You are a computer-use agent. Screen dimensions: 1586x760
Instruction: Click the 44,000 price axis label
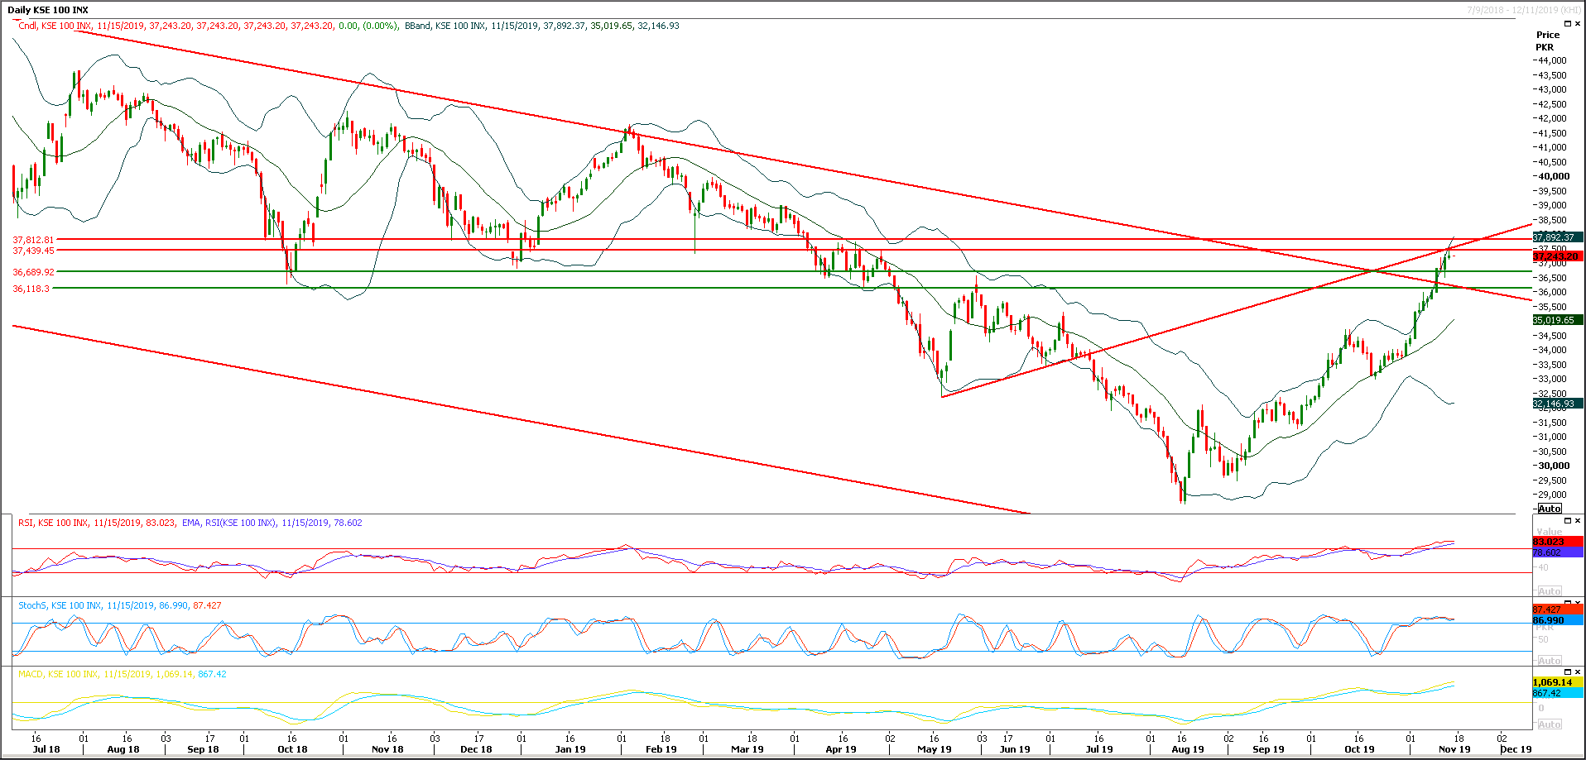coord(1551,60)
